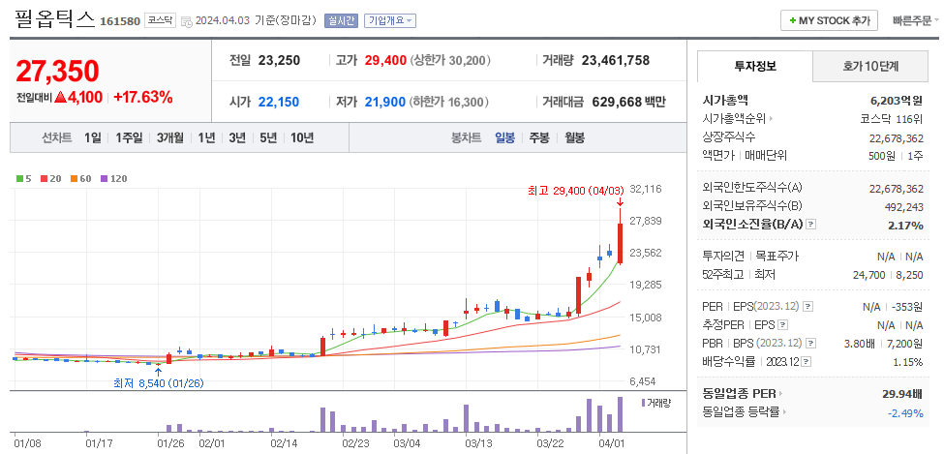Click 거래대금 value 629,668 백만
The width and height of the screenshot is (944, 454).
coord(629,102)
